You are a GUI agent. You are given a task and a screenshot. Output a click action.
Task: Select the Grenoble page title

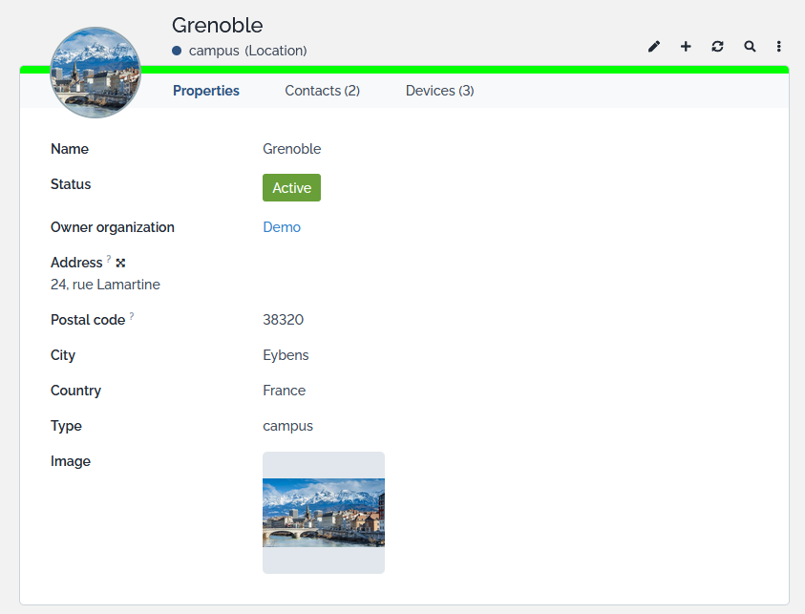[x=217, y=26]
